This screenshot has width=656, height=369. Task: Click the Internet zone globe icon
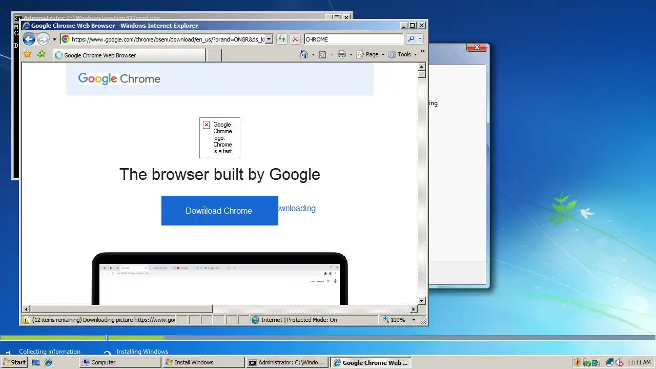[255, 320]
